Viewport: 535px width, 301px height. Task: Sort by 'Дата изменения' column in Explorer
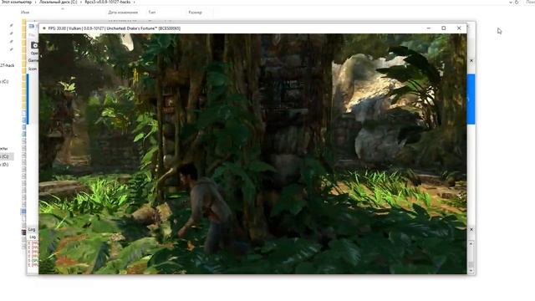123,13
